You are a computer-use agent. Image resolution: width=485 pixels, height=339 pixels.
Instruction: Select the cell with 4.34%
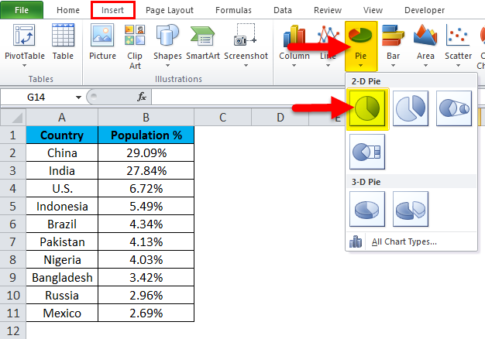(146, 224)
